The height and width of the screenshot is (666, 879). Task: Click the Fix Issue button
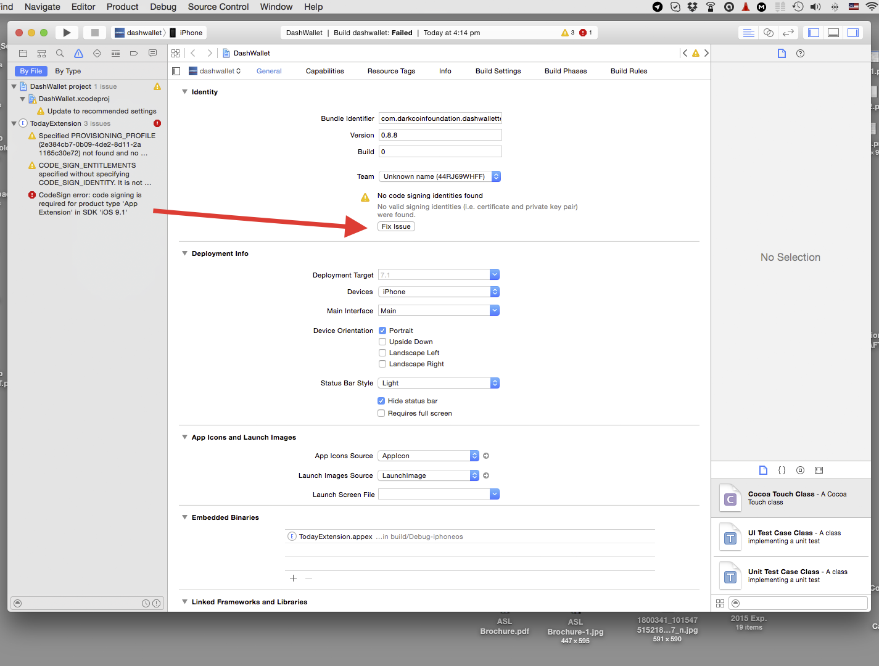(x=396, y=226)
